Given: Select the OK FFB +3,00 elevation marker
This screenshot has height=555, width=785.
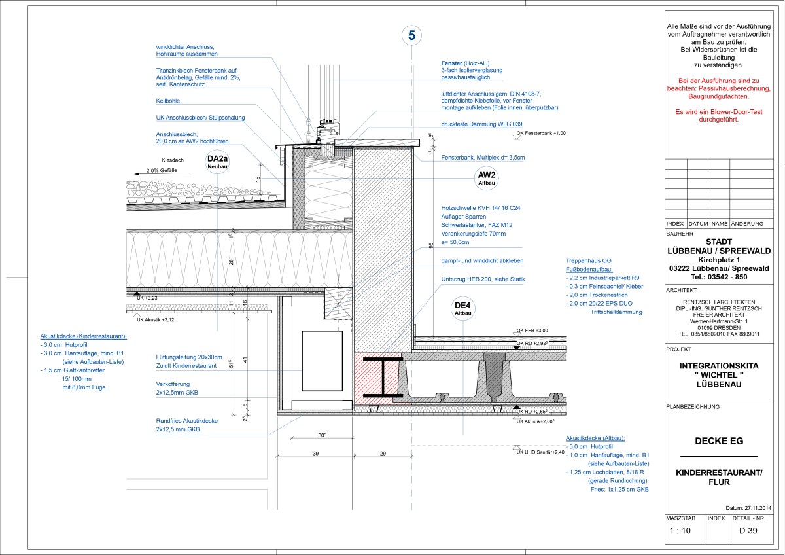Looking at the screenshot, I should pos(532,331).
